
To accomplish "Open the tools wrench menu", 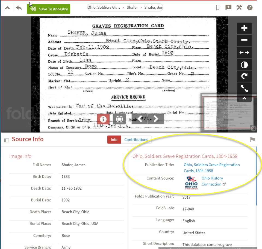I will click(x=239, y=7).
